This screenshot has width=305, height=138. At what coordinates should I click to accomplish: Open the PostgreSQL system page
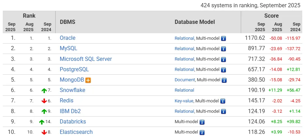click(x=74, y=69)
